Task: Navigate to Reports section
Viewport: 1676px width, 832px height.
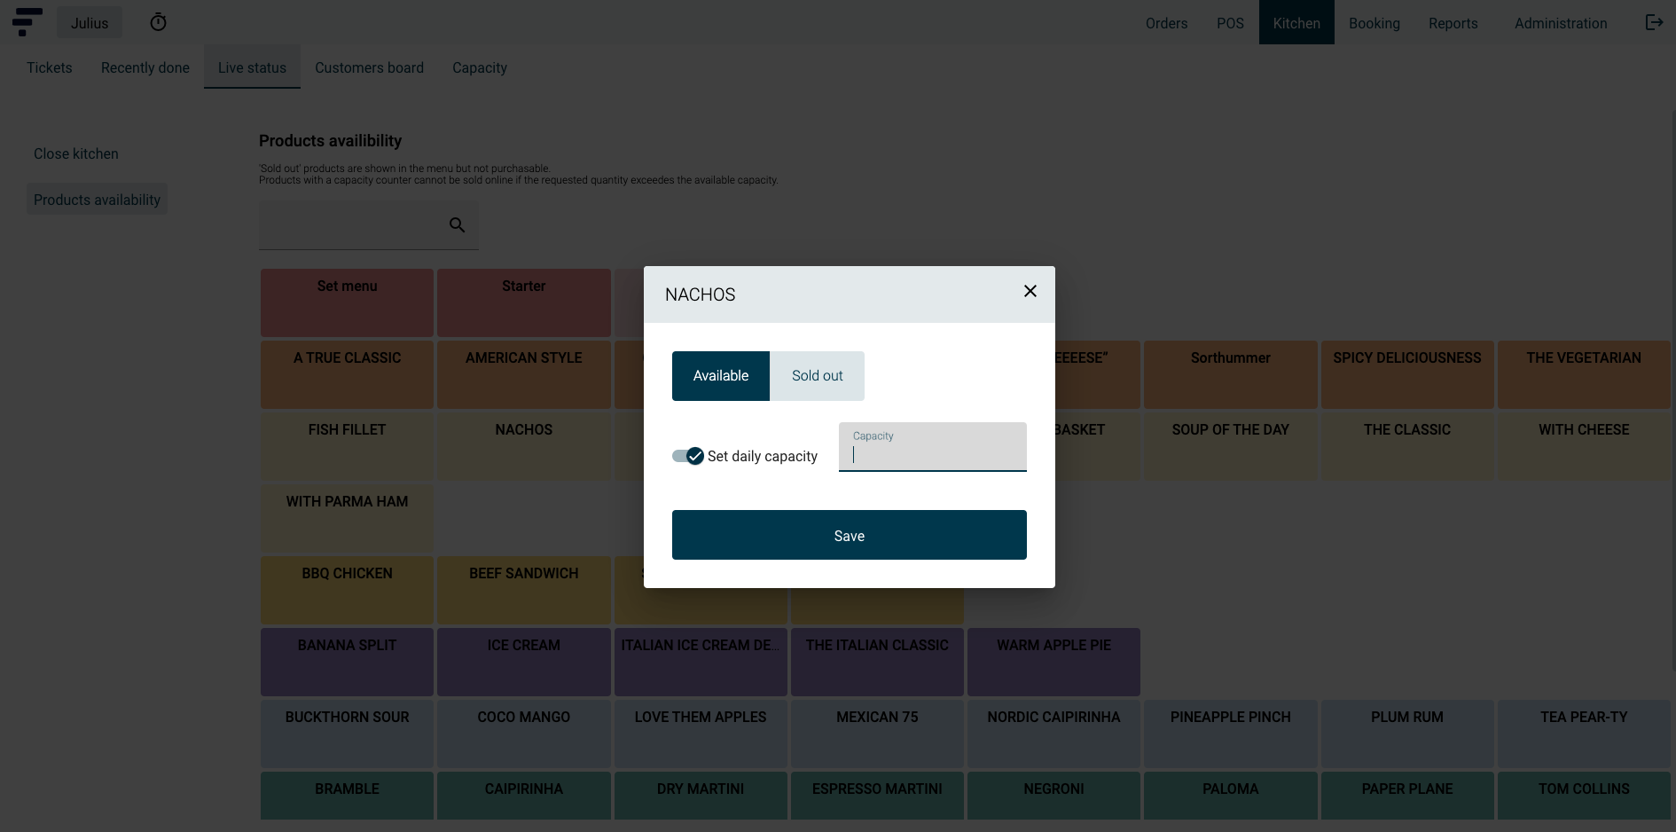Action: click(x=1453, y=23)
